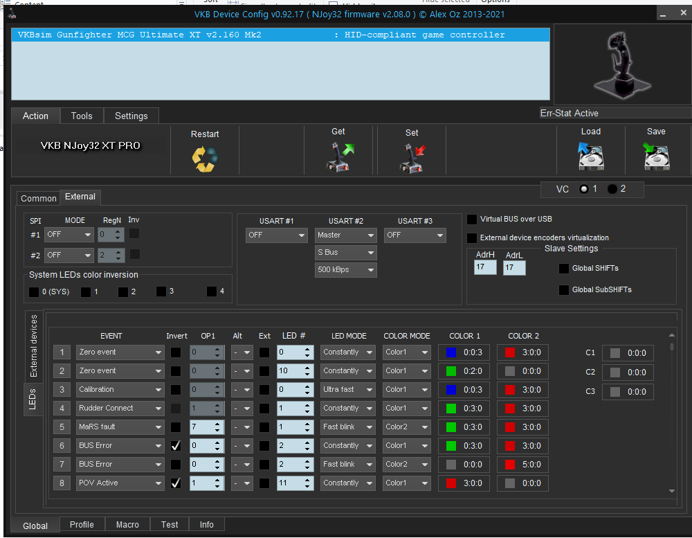Click the Get joystick icon
692x538 pixels.
tap(339, 156)
